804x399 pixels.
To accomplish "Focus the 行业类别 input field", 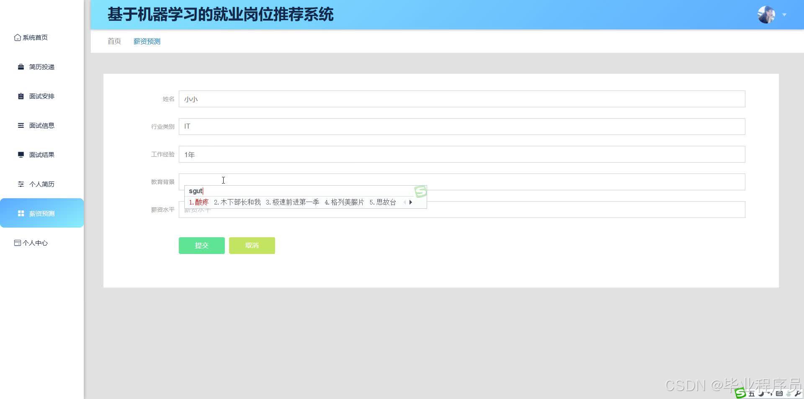I will [x=462, y=127].
